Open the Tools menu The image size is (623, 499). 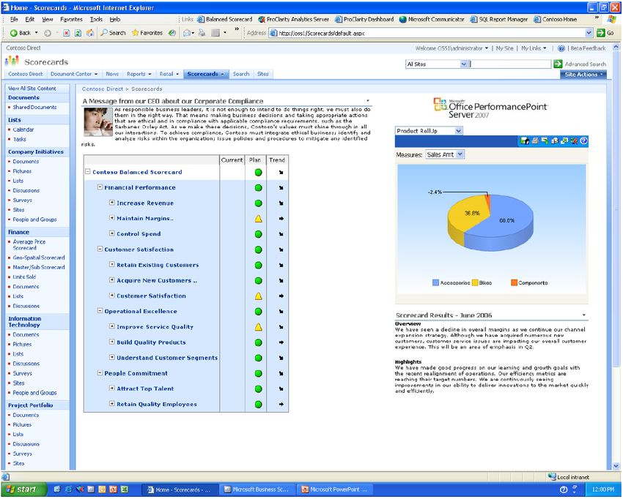pyautogui.click(x=96, y=19)
